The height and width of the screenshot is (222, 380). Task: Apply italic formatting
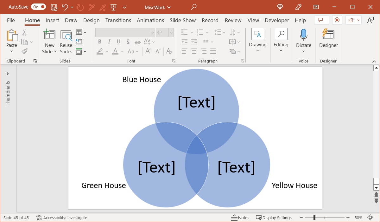click(x=109, y=42)
